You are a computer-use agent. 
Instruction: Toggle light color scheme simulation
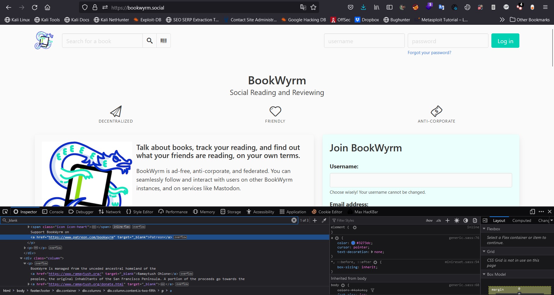[457, 220]
